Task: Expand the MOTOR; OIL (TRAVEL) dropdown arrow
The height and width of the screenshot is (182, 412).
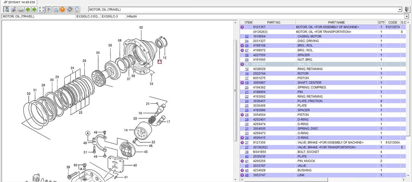Action: pyautogui.click(x=400, y=10)
